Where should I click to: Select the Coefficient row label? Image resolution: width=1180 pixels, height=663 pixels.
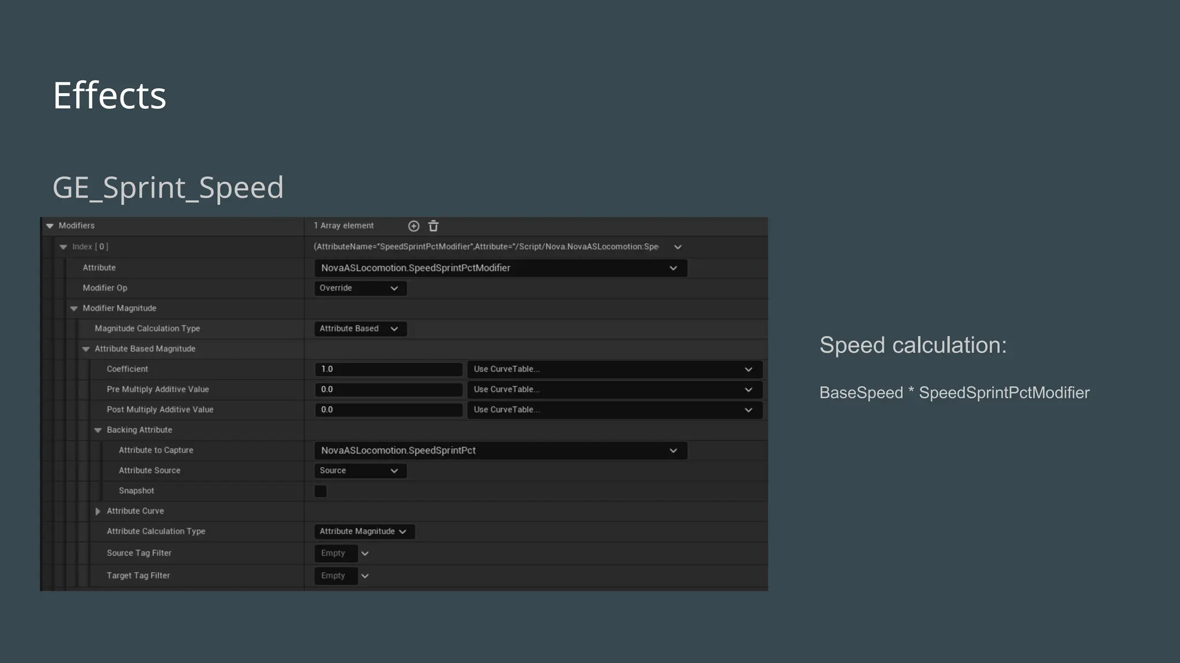coord(127,369)
